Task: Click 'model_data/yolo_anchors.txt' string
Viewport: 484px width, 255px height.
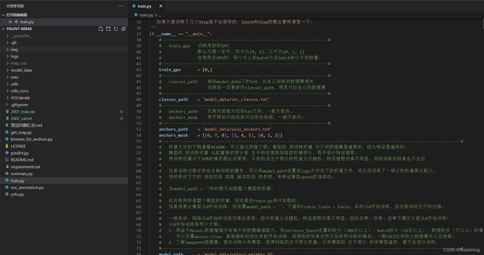Action: 237,129
